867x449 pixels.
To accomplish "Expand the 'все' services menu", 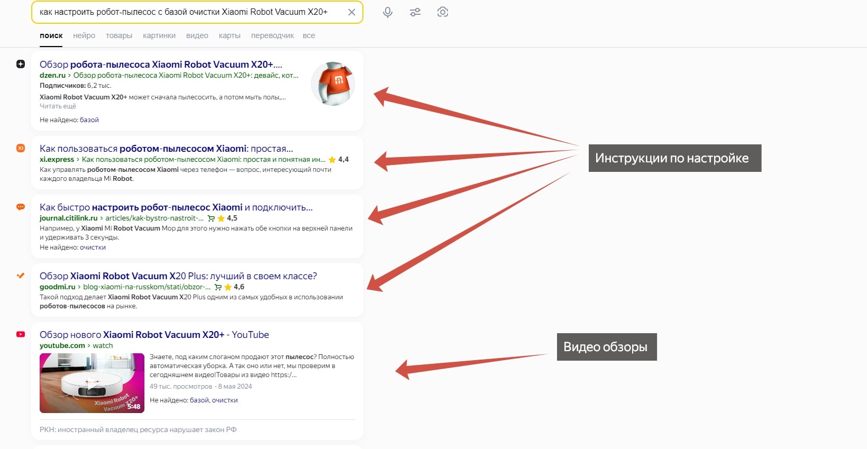I will [309, 35].
